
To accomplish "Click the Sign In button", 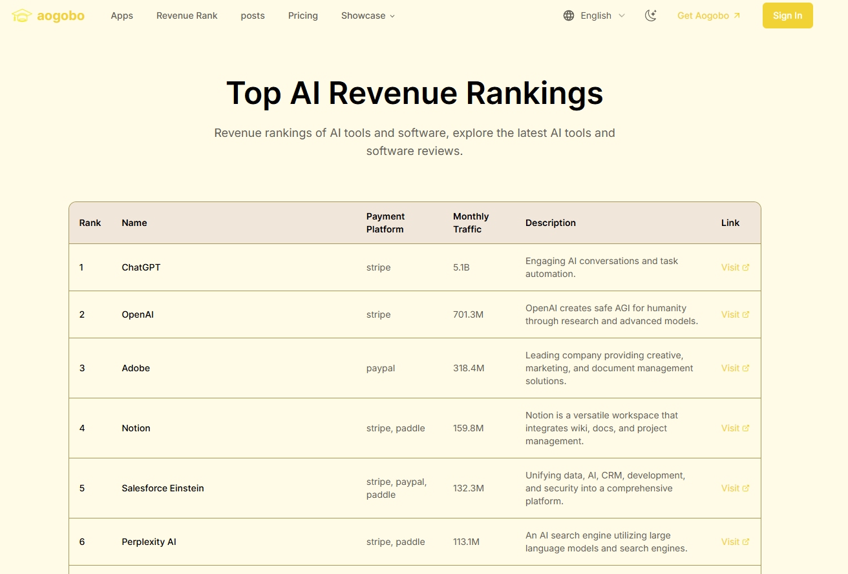I will click(788, 15).
